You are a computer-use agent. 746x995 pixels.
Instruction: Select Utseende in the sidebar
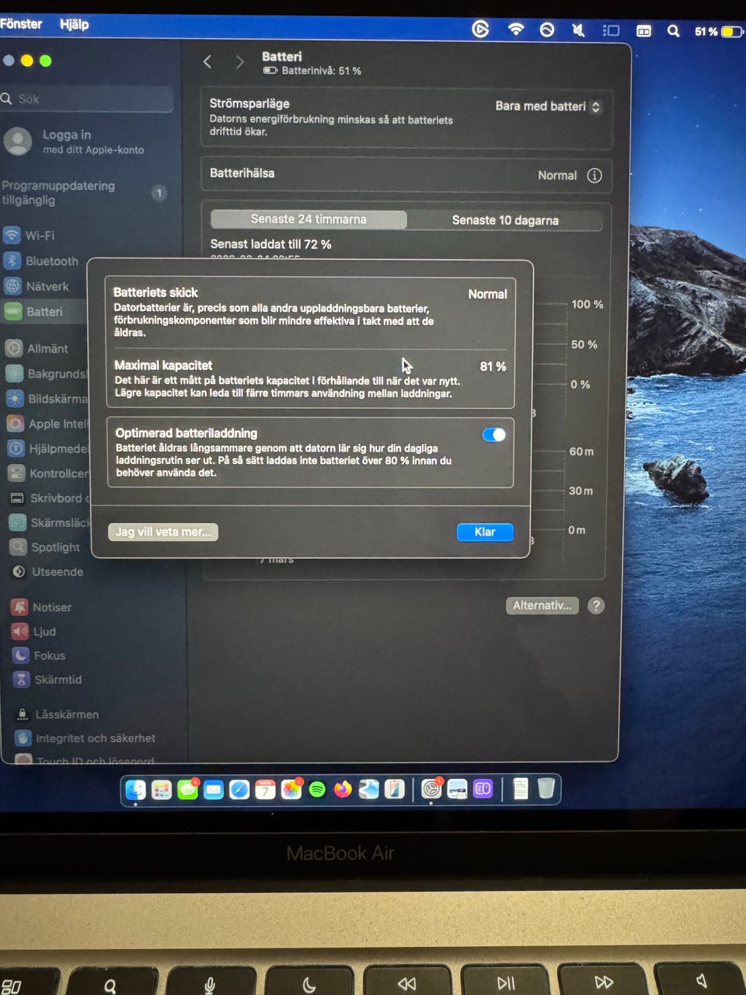(48, 571)
